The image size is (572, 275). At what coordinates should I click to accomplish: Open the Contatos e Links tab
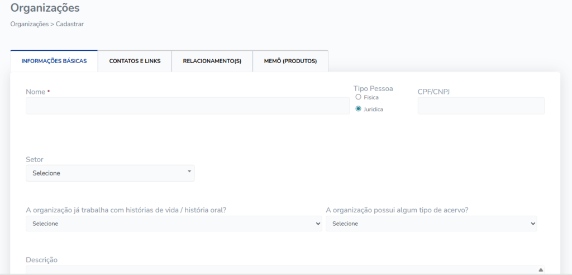(135, 61)
